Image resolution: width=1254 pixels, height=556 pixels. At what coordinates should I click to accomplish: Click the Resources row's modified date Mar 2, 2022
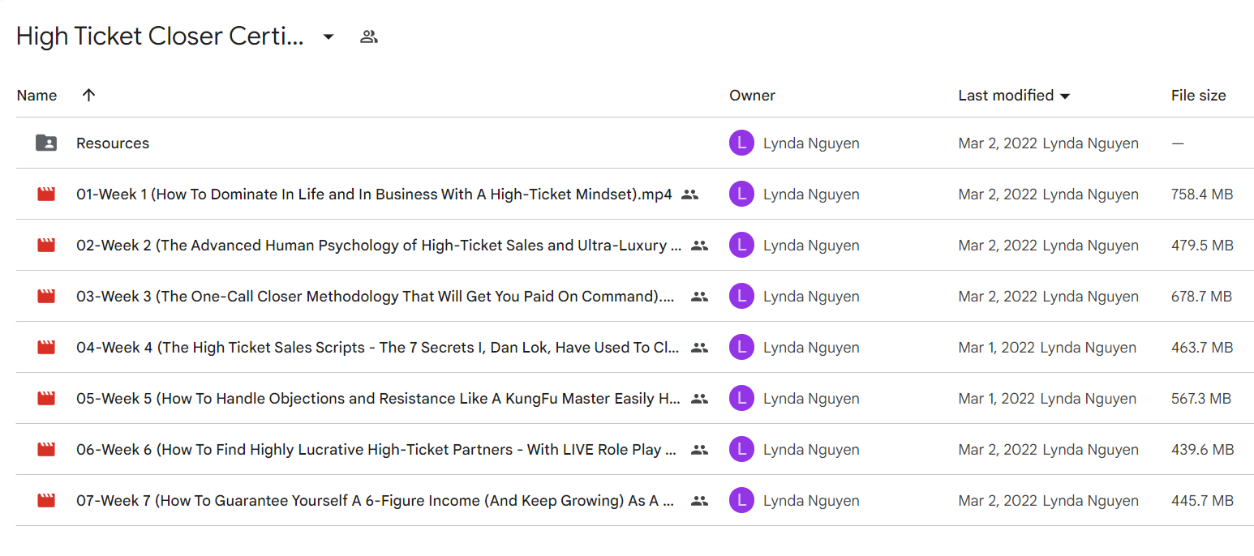(x=998, y=143)
